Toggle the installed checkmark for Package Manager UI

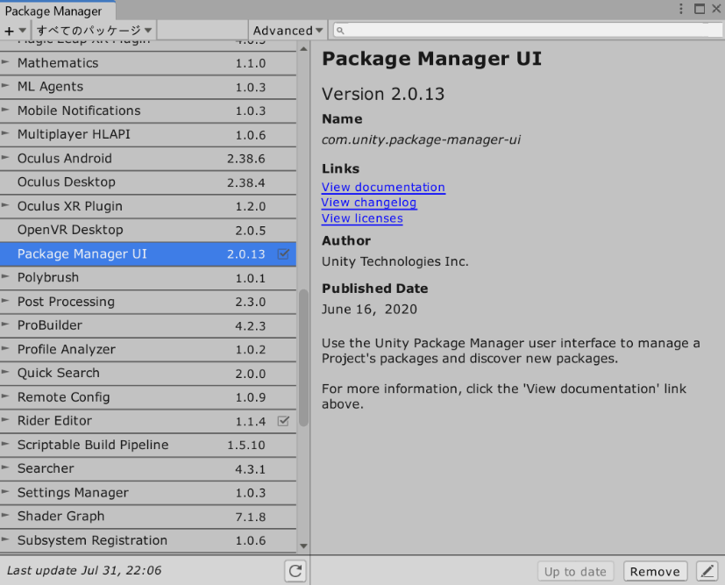pos(283,253)
